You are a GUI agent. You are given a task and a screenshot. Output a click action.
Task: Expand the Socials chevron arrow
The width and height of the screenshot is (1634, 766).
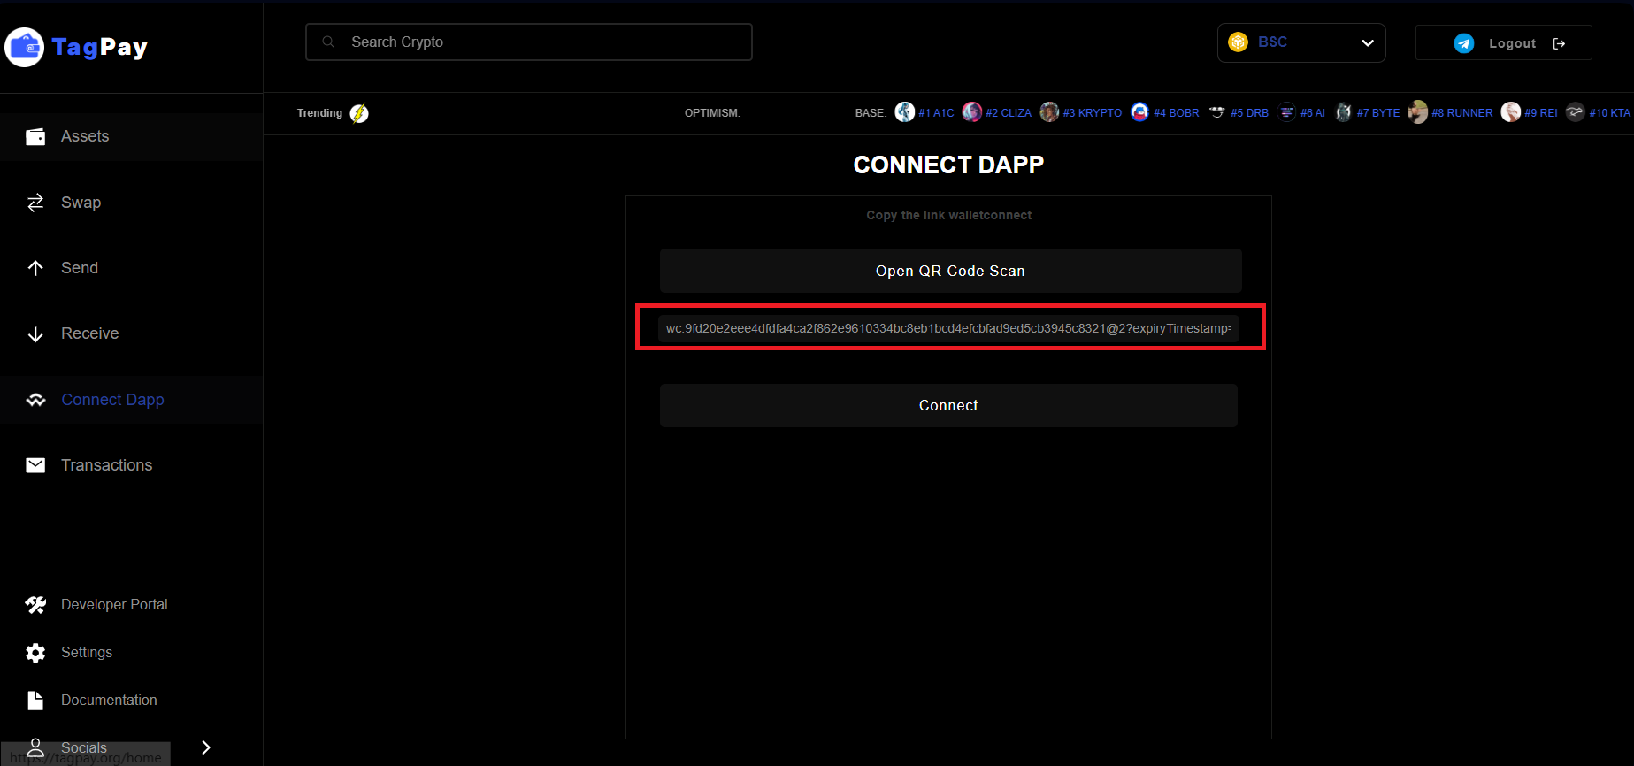206,747
